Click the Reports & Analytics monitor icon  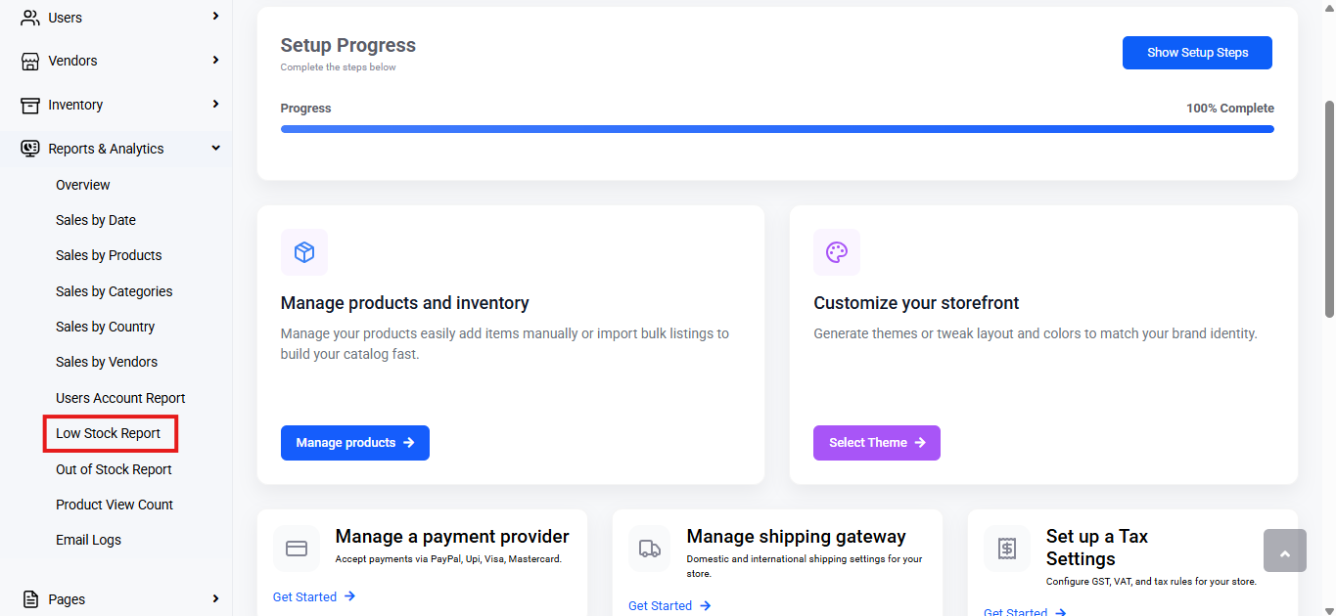30,149
